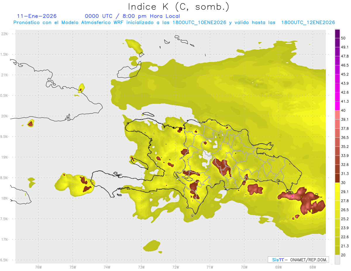Click the legend value '37.8'
351x271 pixels.
(345, 128)
